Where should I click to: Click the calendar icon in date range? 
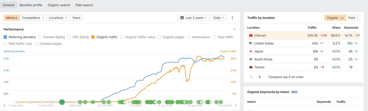(x=182, y=18)
